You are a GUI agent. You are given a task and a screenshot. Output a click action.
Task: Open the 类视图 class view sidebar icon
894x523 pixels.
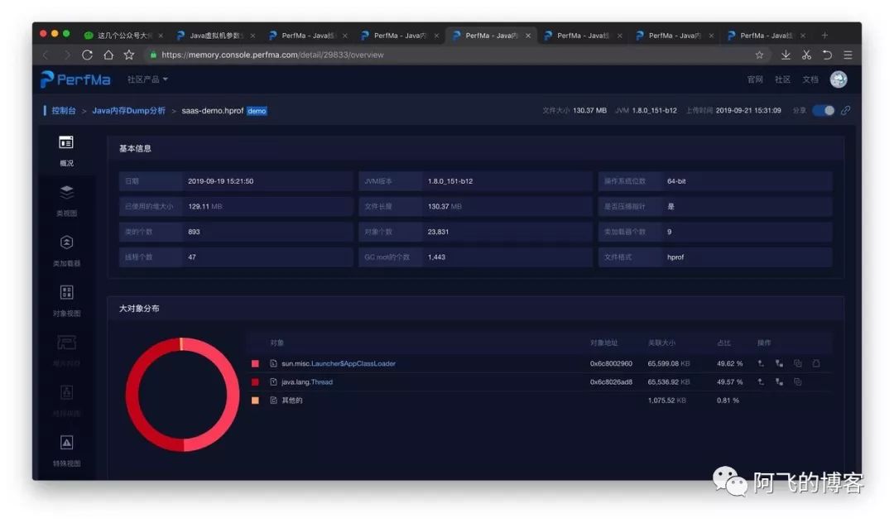click(66, 193)
